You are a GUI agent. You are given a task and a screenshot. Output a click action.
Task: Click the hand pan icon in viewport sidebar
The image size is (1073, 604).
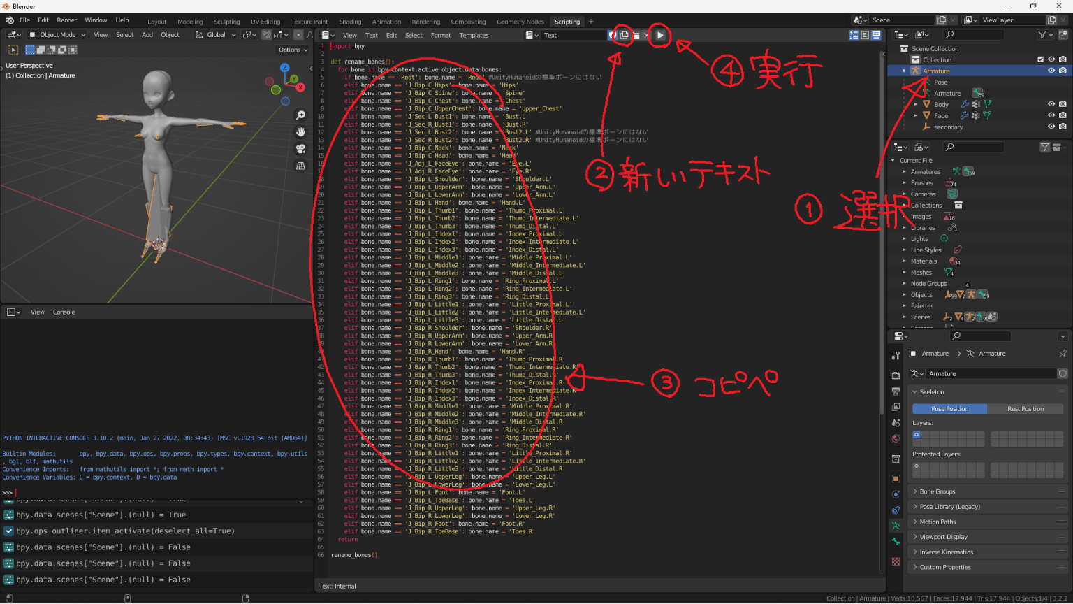click(300, 131)
